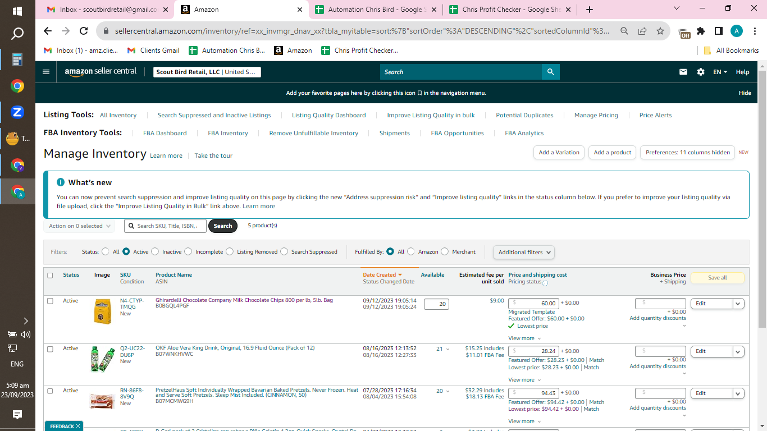The width and height of the screenshot is (767, 431).
Task: Filter Fulfilled By Merchant radio button
Action: coord(445,251)
